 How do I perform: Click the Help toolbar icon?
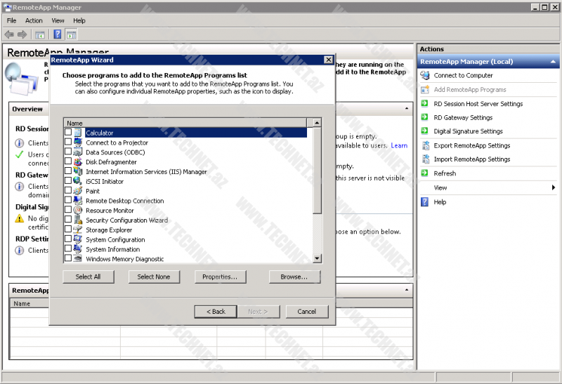[x=57, y=34]
